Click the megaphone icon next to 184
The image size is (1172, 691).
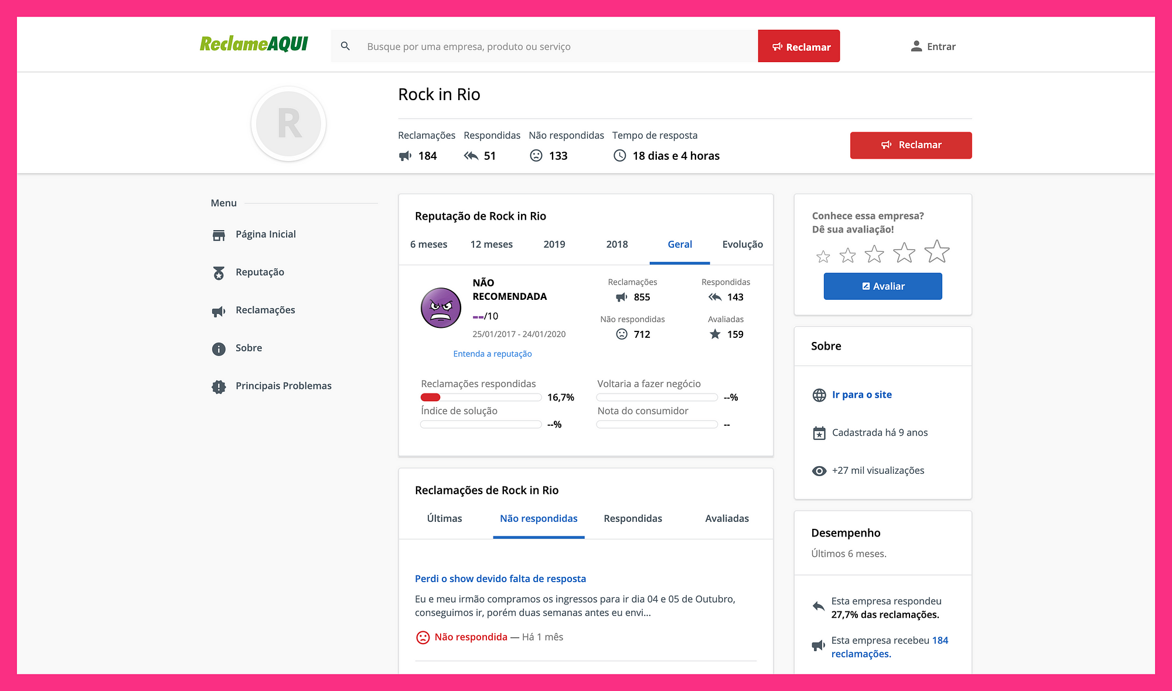405,156
